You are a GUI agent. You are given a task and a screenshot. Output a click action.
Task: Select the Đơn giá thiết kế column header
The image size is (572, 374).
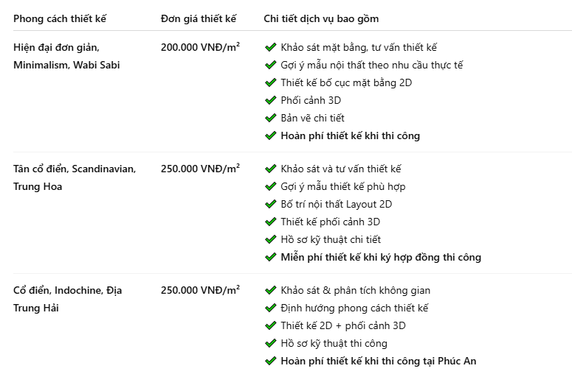click(x=199, y=18)
